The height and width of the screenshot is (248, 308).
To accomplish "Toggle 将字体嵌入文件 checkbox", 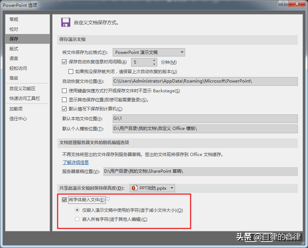I will pyautogui.click(x=64, y=200).
